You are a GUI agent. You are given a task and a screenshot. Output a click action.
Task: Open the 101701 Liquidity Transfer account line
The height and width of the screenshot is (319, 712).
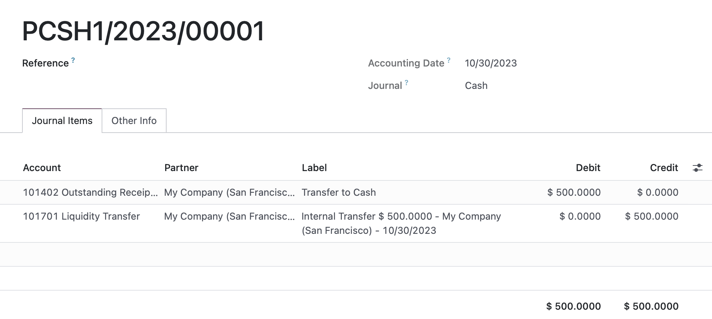tap(81, 216)
